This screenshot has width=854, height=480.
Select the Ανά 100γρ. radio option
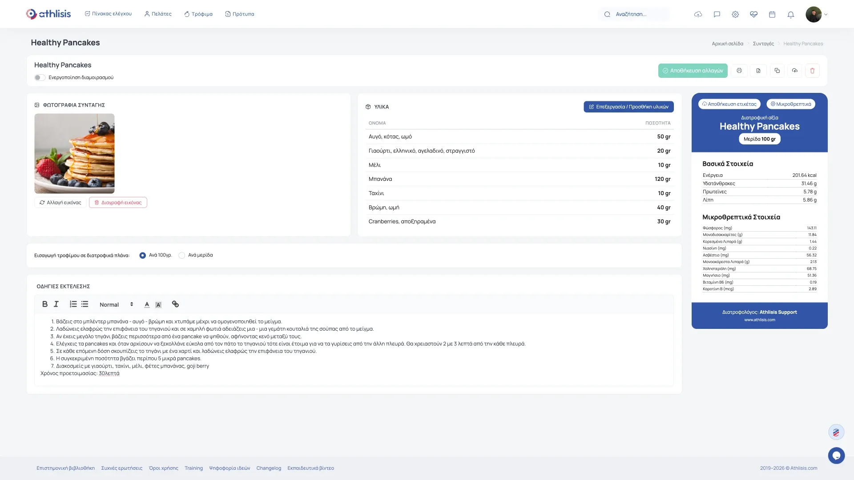(x=143, y=256)
